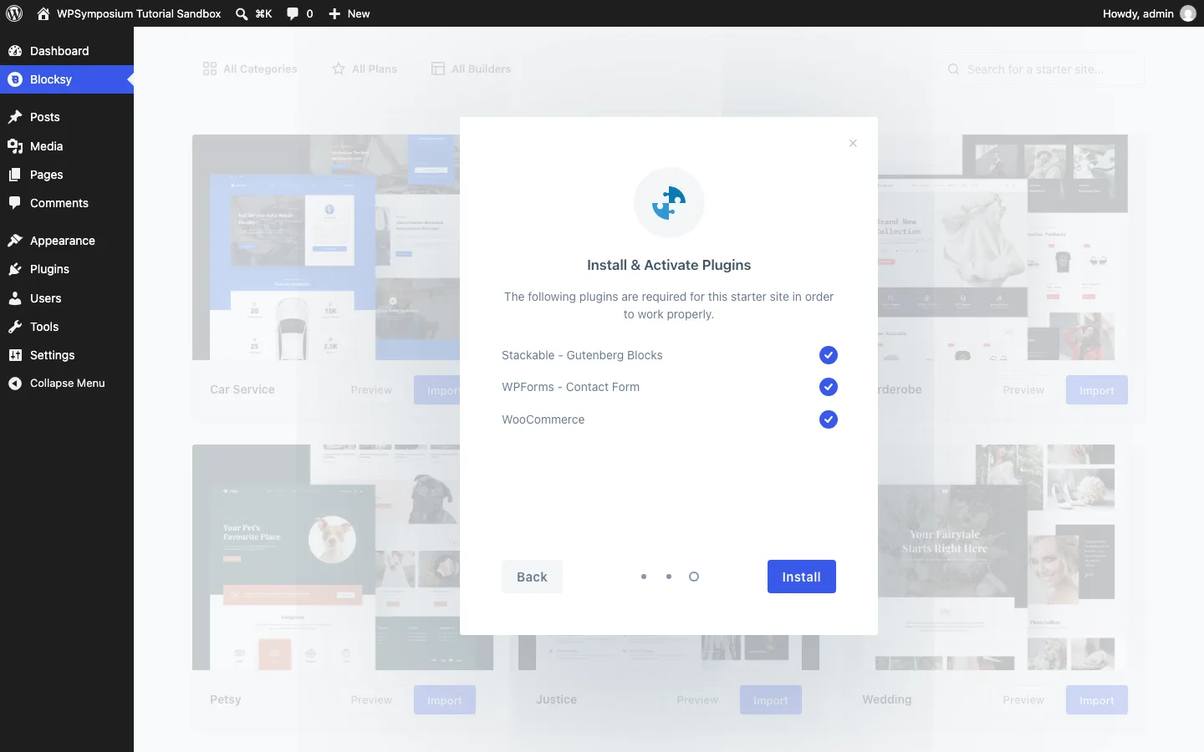Uncheck Stackable - Gutenberg Blocks plugin
The image size is (1204, 752).
[829, 355]
